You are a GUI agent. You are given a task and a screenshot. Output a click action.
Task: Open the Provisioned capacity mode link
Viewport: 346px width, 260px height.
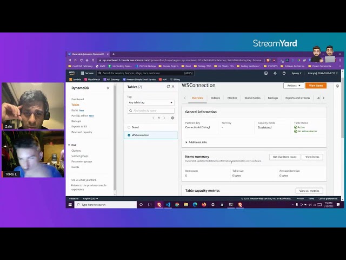pos(264,127)
